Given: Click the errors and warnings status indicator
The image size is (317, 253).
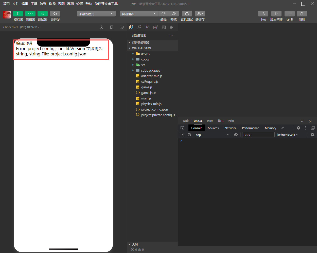Looking at the screenshot, I should coord(137,249).
